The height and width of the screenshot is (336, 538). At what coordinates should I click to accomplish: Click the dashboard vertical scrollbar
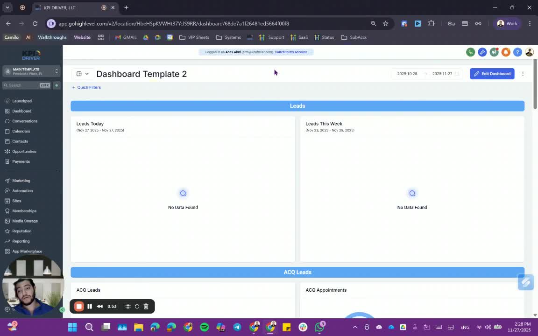tap(535, 85)
